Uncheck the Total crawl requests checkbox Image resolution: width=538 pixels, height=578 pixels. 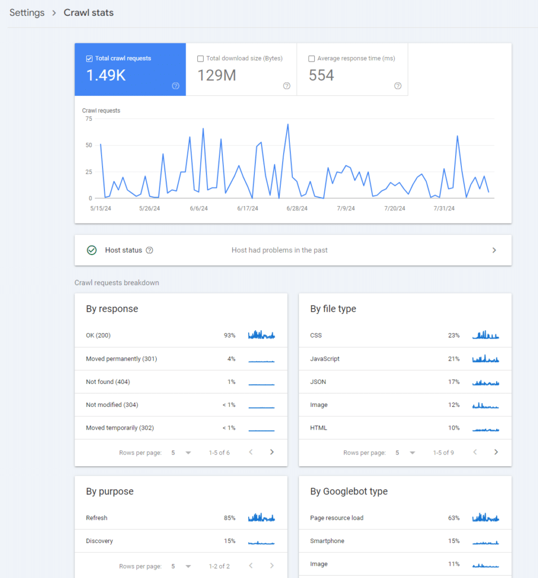(89, 59)
